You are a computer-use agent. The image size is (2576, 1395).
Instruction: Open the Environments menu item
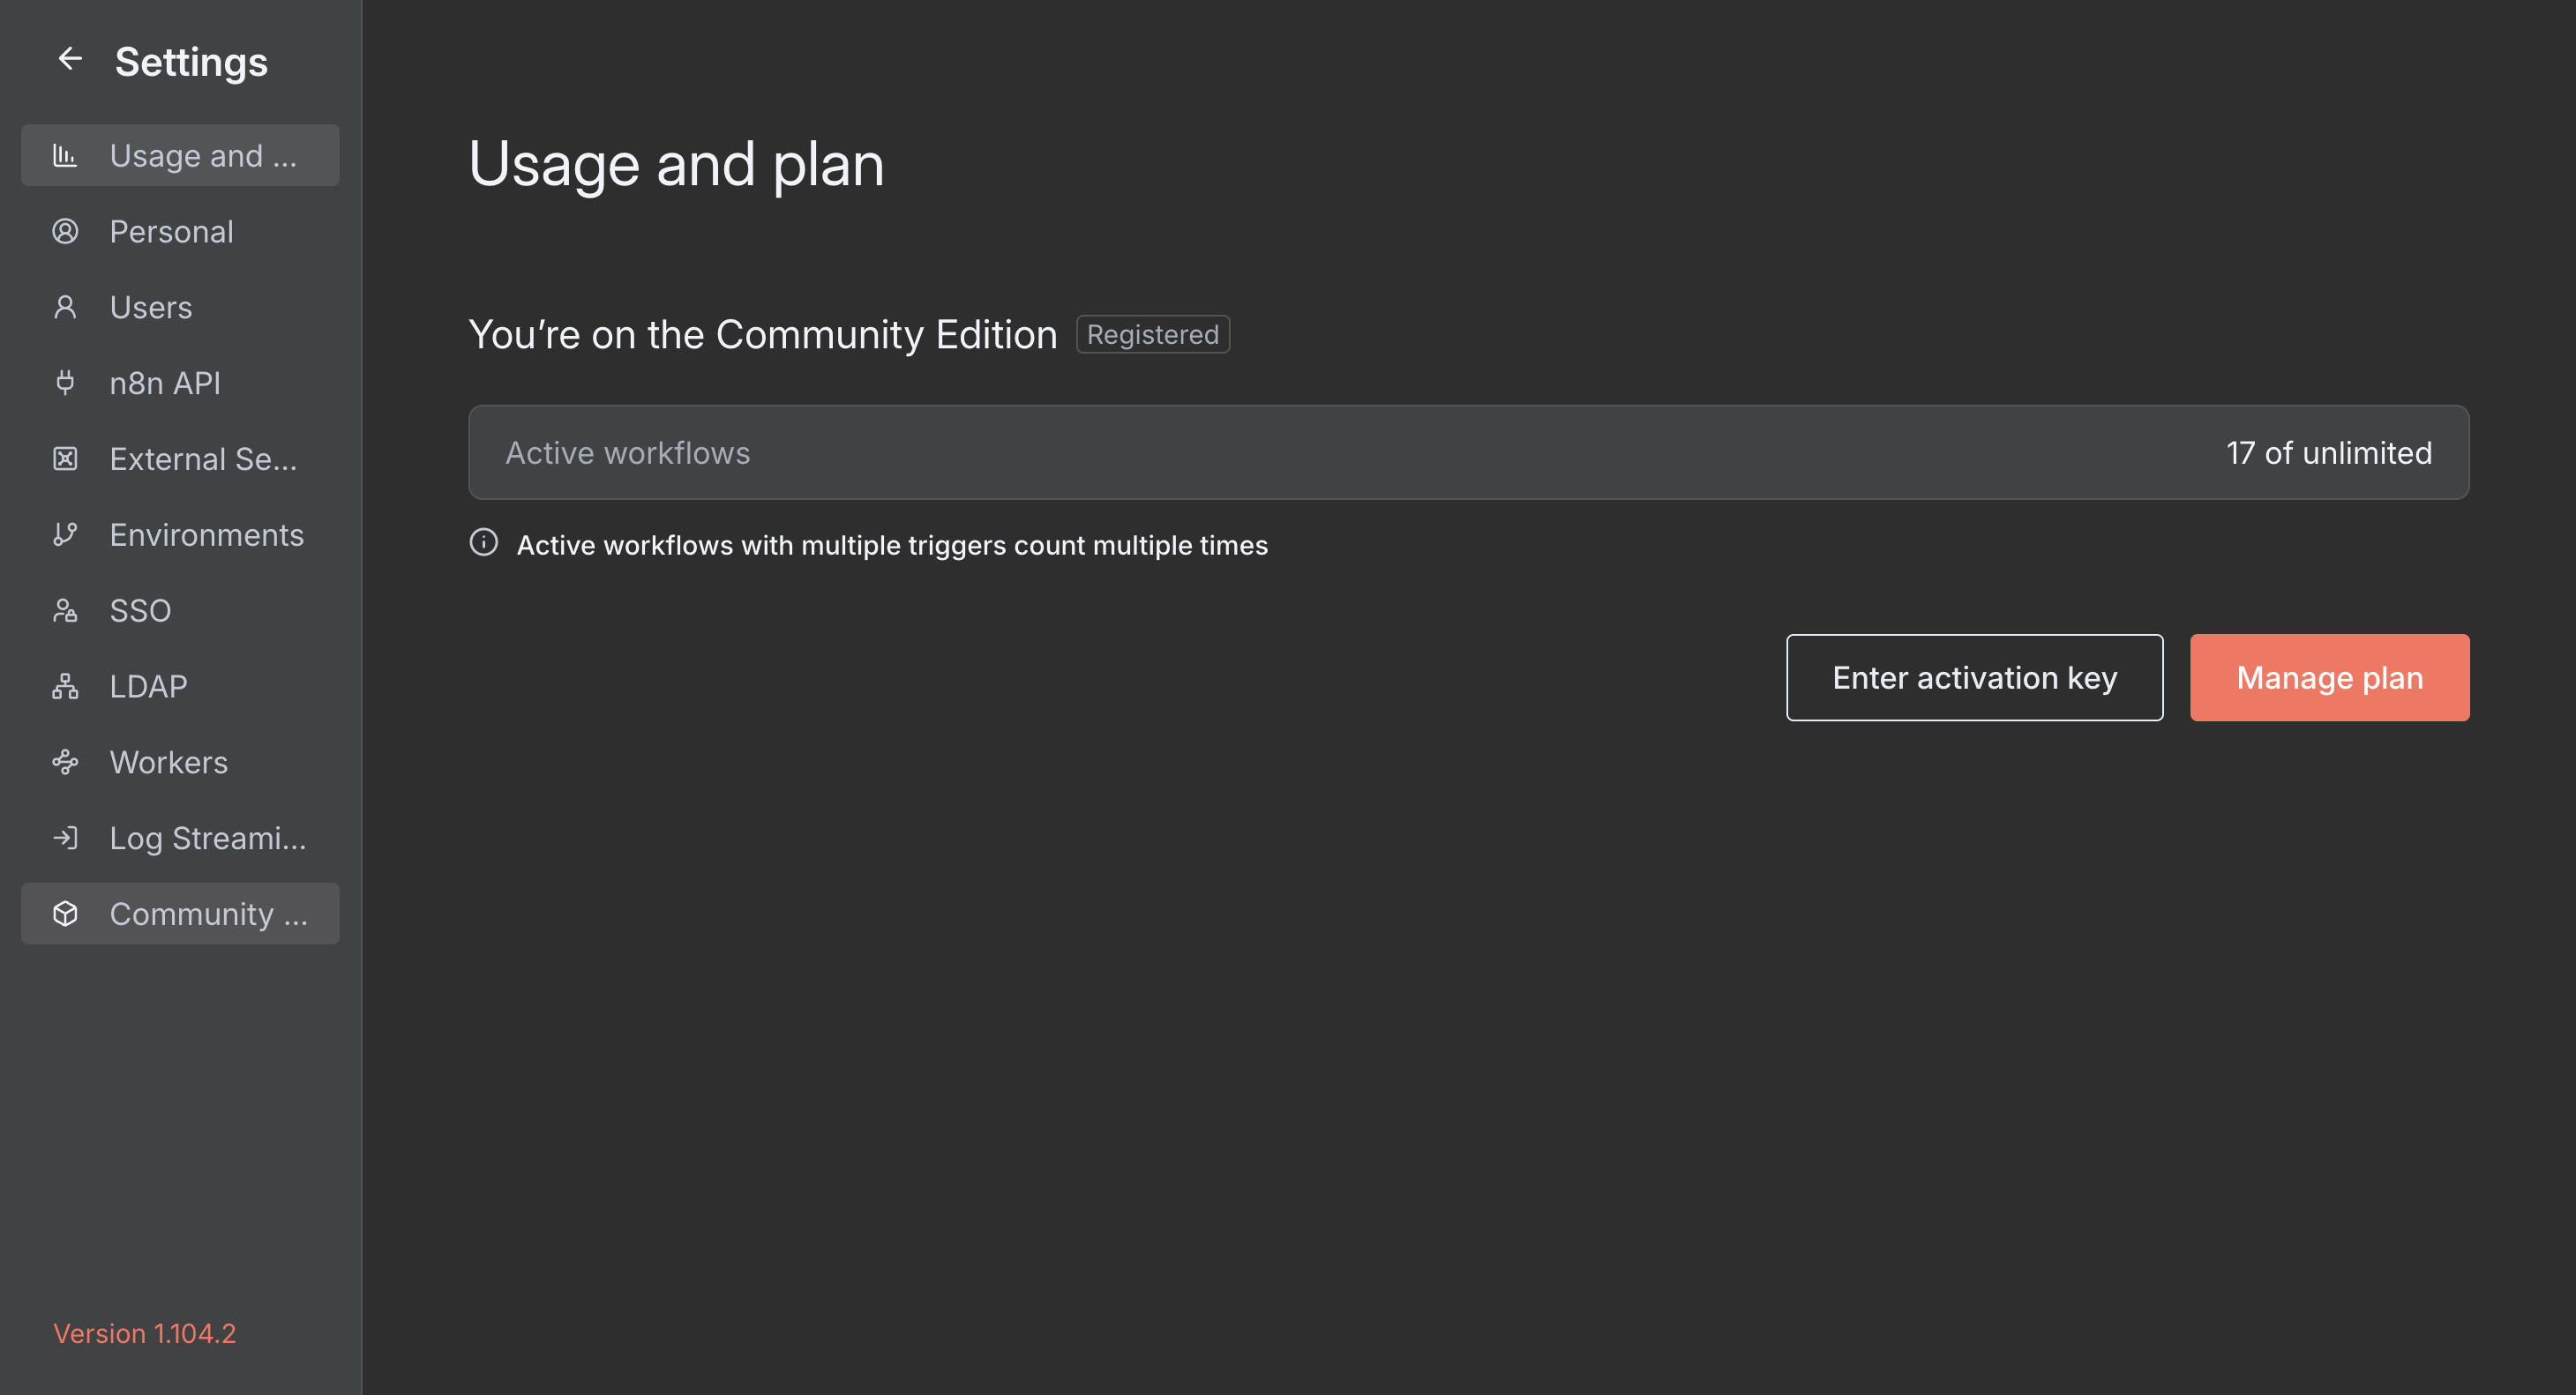pos(206,534)
